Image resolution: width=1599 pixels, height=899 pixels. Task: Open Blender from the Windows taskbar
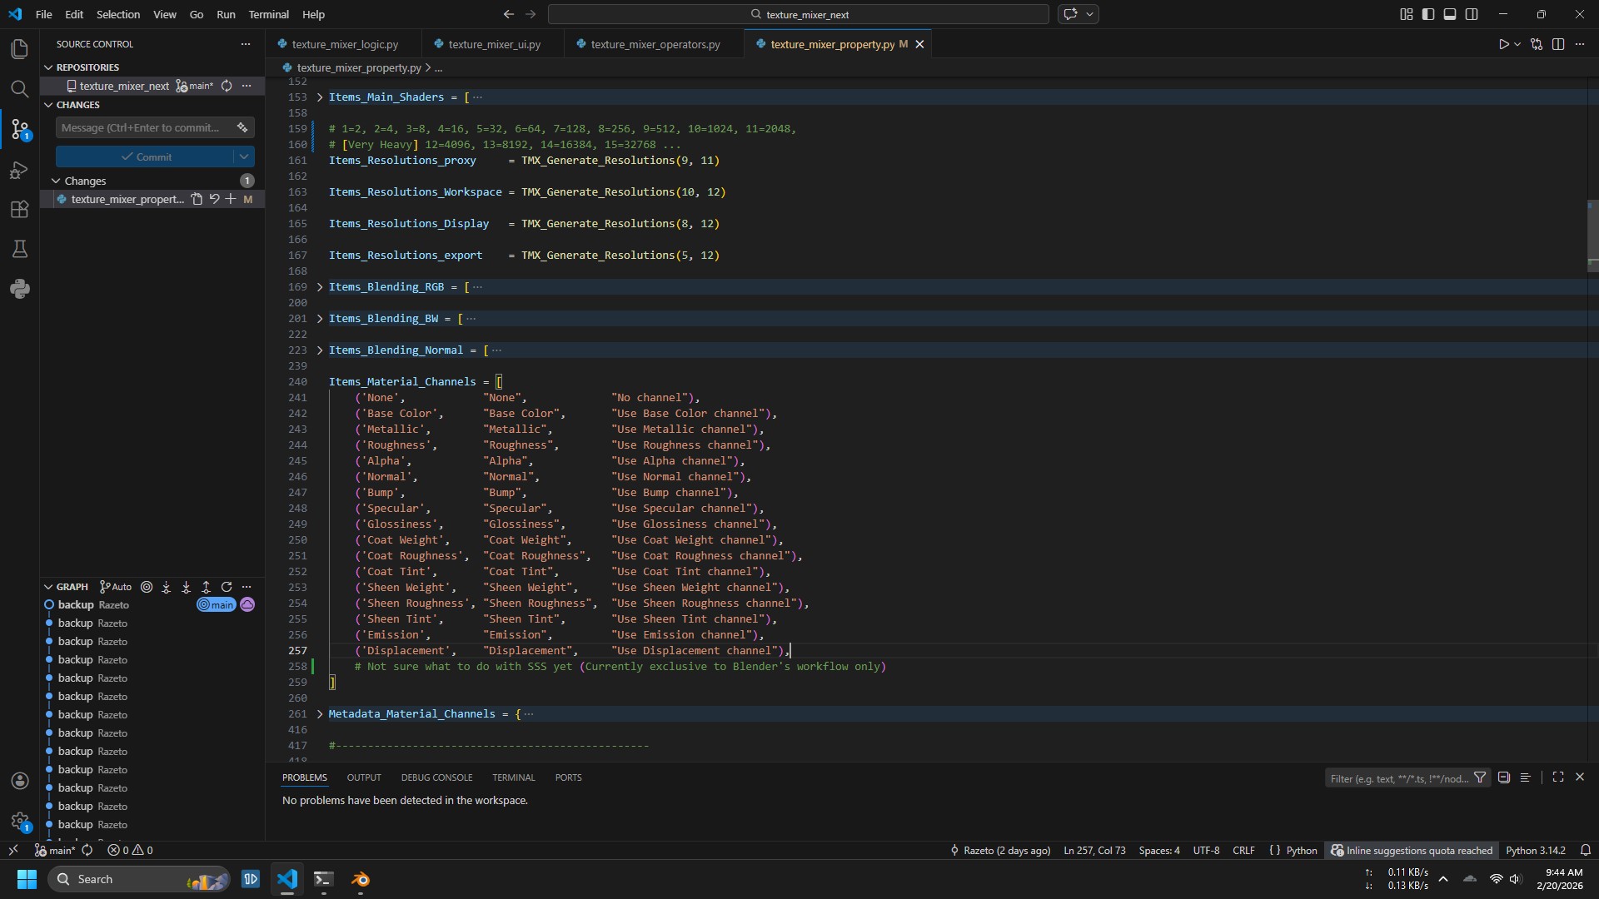(361, 879)
